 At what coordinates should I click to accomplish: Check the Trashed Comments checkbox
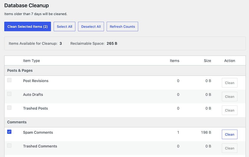9,146
